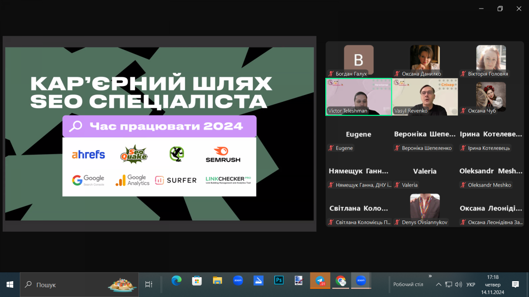Click the Task View icon

click(149, 285)
